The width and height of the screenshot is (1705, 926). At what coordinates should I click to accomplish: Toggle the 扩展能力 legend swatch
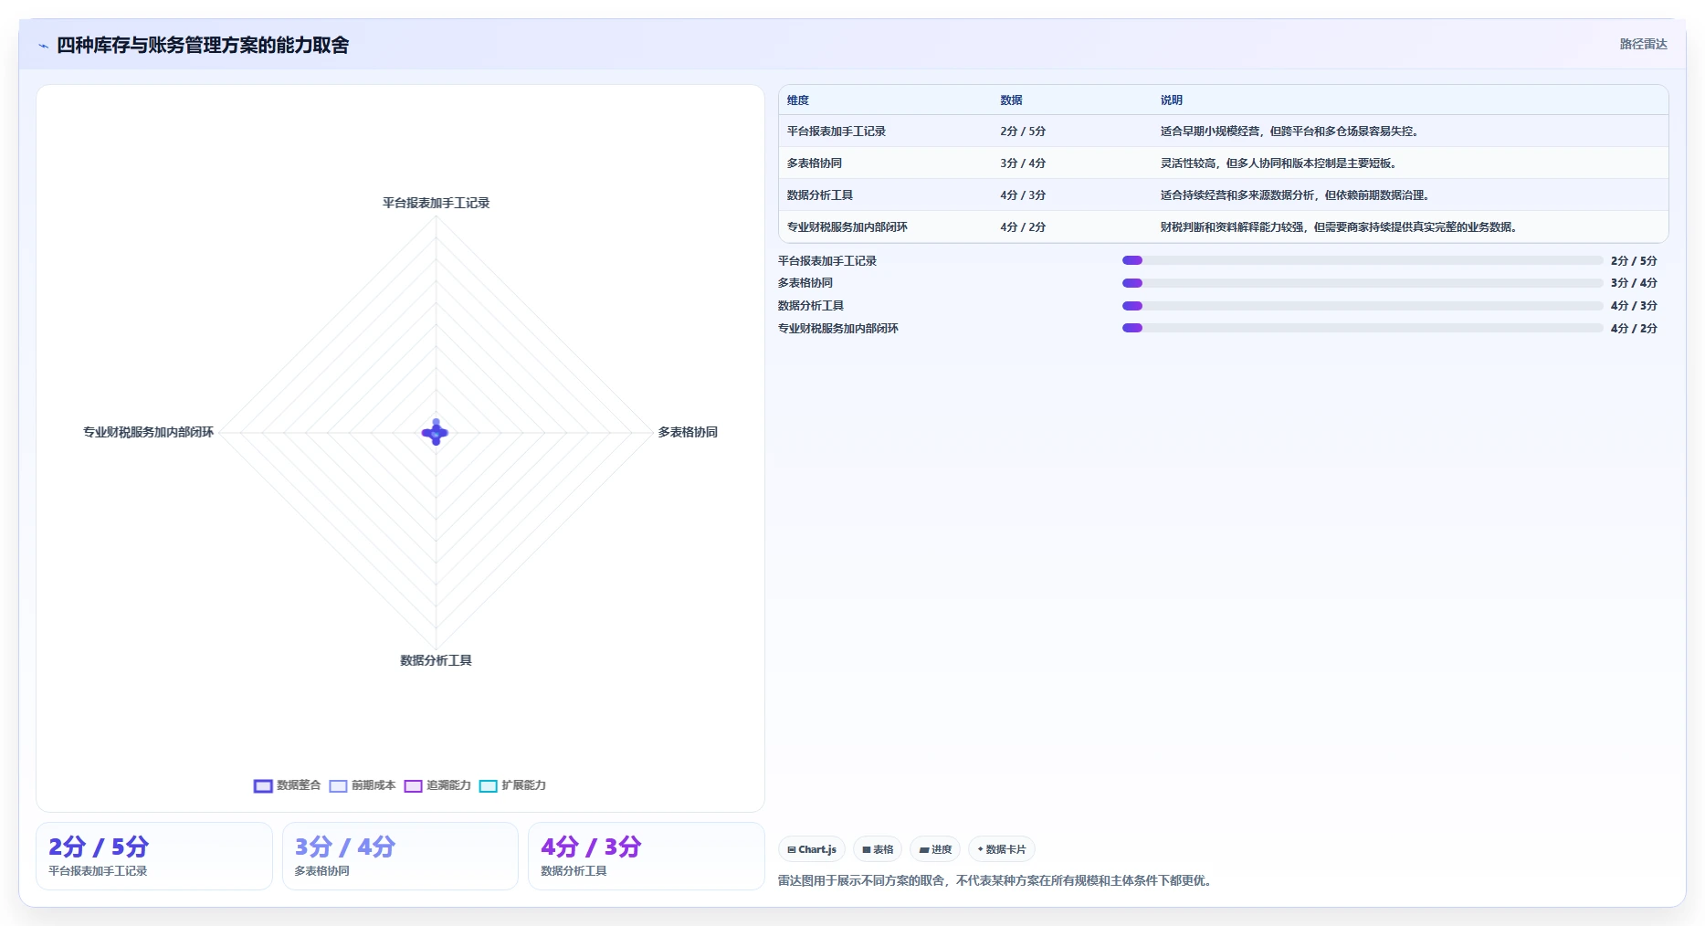[488, 786]
